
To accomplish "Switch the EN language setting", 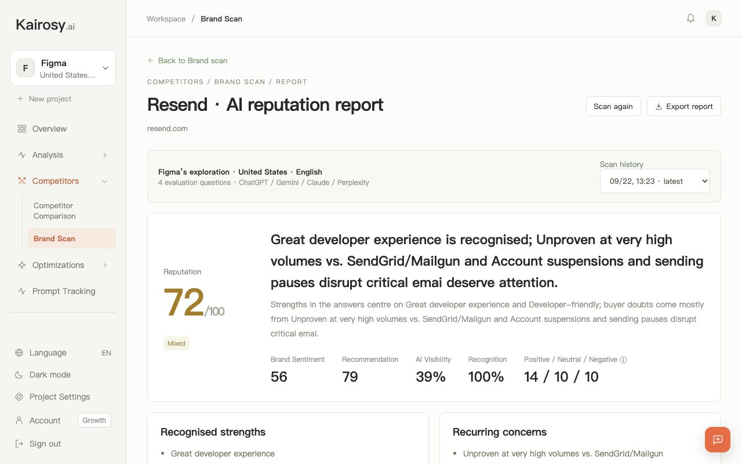I will 106,353.
